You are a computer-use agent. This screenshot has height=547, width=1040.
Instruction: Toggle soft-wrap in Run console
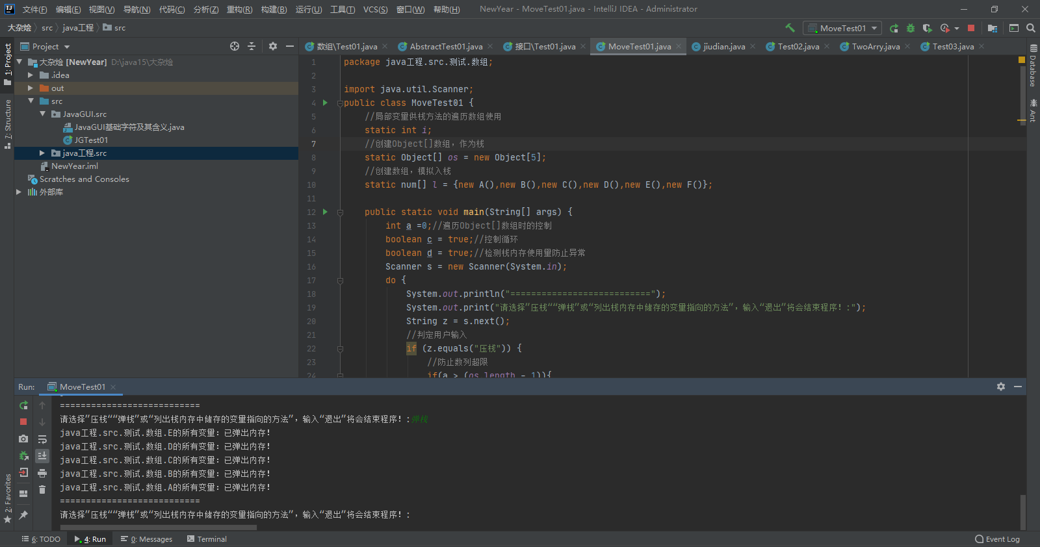[x=42, y=439]
